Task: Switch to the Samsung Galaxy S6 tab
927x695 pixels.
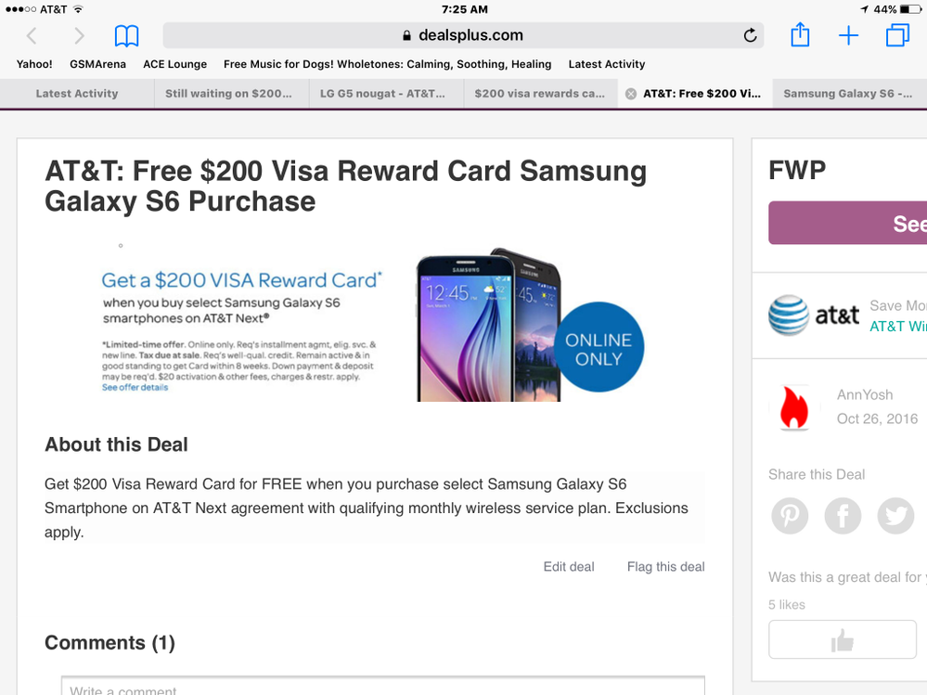Action: pyautogui.click(x=850, y=94)
